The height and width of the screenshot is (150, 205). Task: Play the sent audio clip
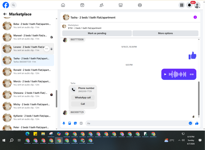(165, 74)
